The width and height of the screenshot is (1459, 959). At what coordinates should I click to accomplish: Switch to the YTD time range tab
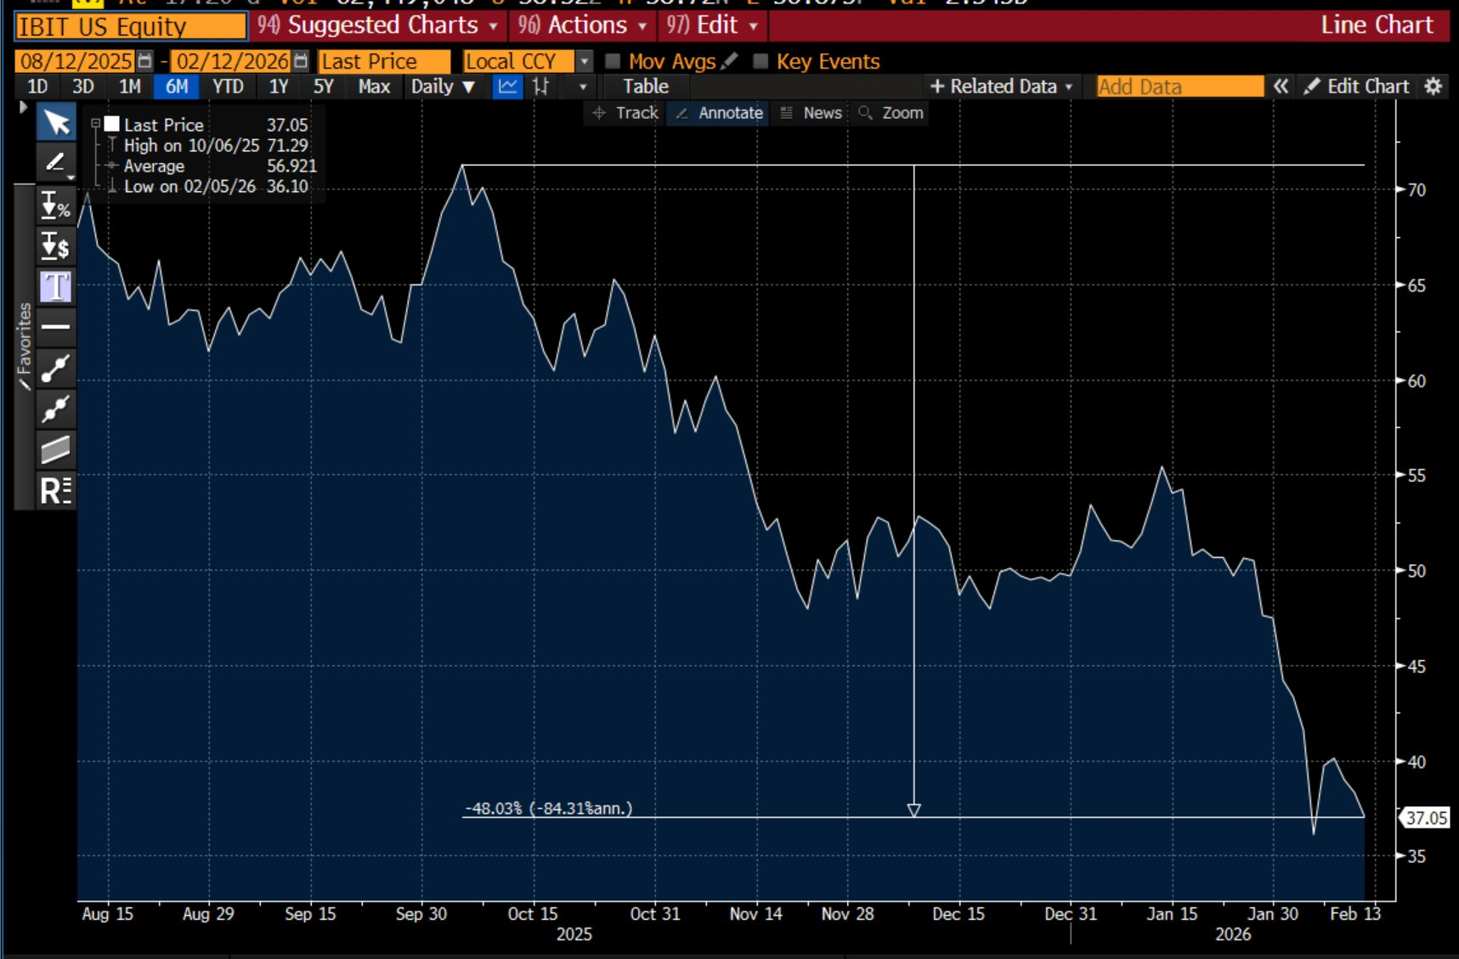[228, 87]
